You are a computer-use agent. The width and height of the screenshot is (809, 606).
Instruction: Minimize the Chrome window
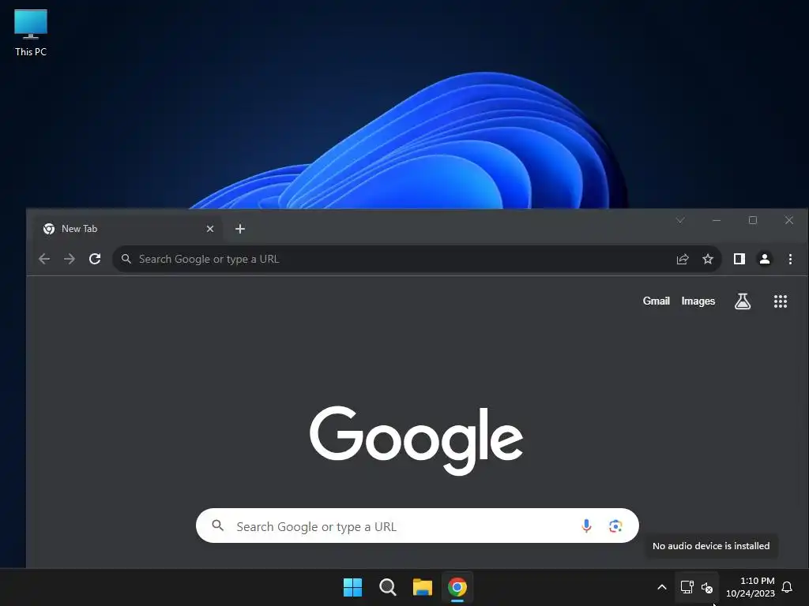(x=717, y=221)
